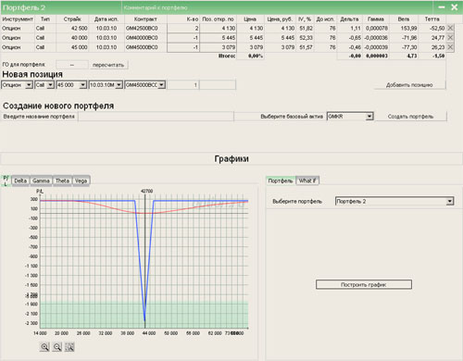
Task: Click the Страйк column header
Action: tap(72, 19)
